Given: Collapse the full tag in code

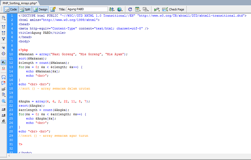Looking at the screenshot, I should pos(3,27).
